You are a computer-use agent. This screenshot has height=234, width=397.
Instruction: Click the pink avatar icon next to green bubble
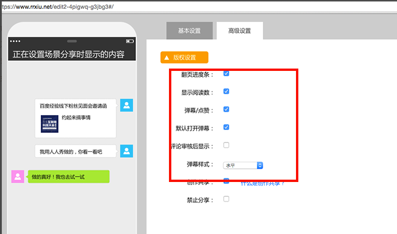coord(18,177)
